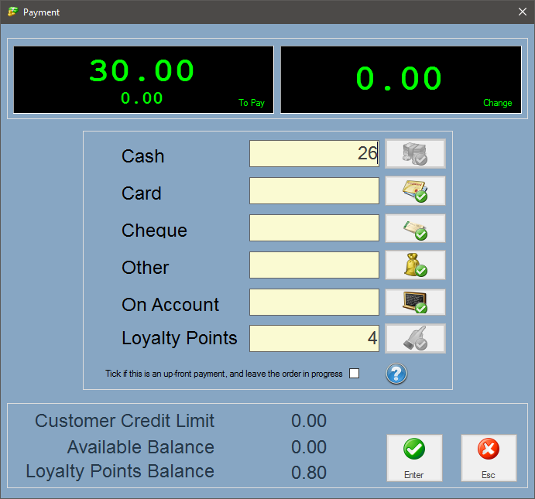Screen dimensions: 535x499
Task: Click the Change amount display
Action: [400, 80]
